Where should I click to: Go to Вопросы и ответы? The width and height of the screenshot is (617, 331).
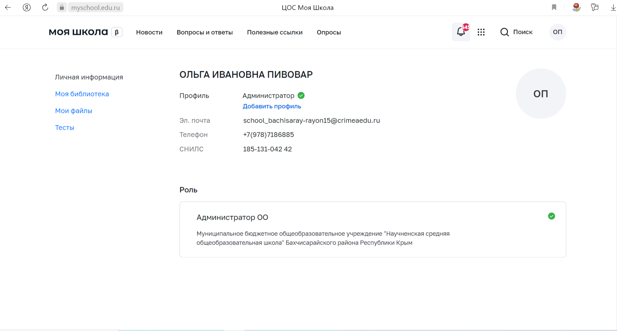click(204, 32)
